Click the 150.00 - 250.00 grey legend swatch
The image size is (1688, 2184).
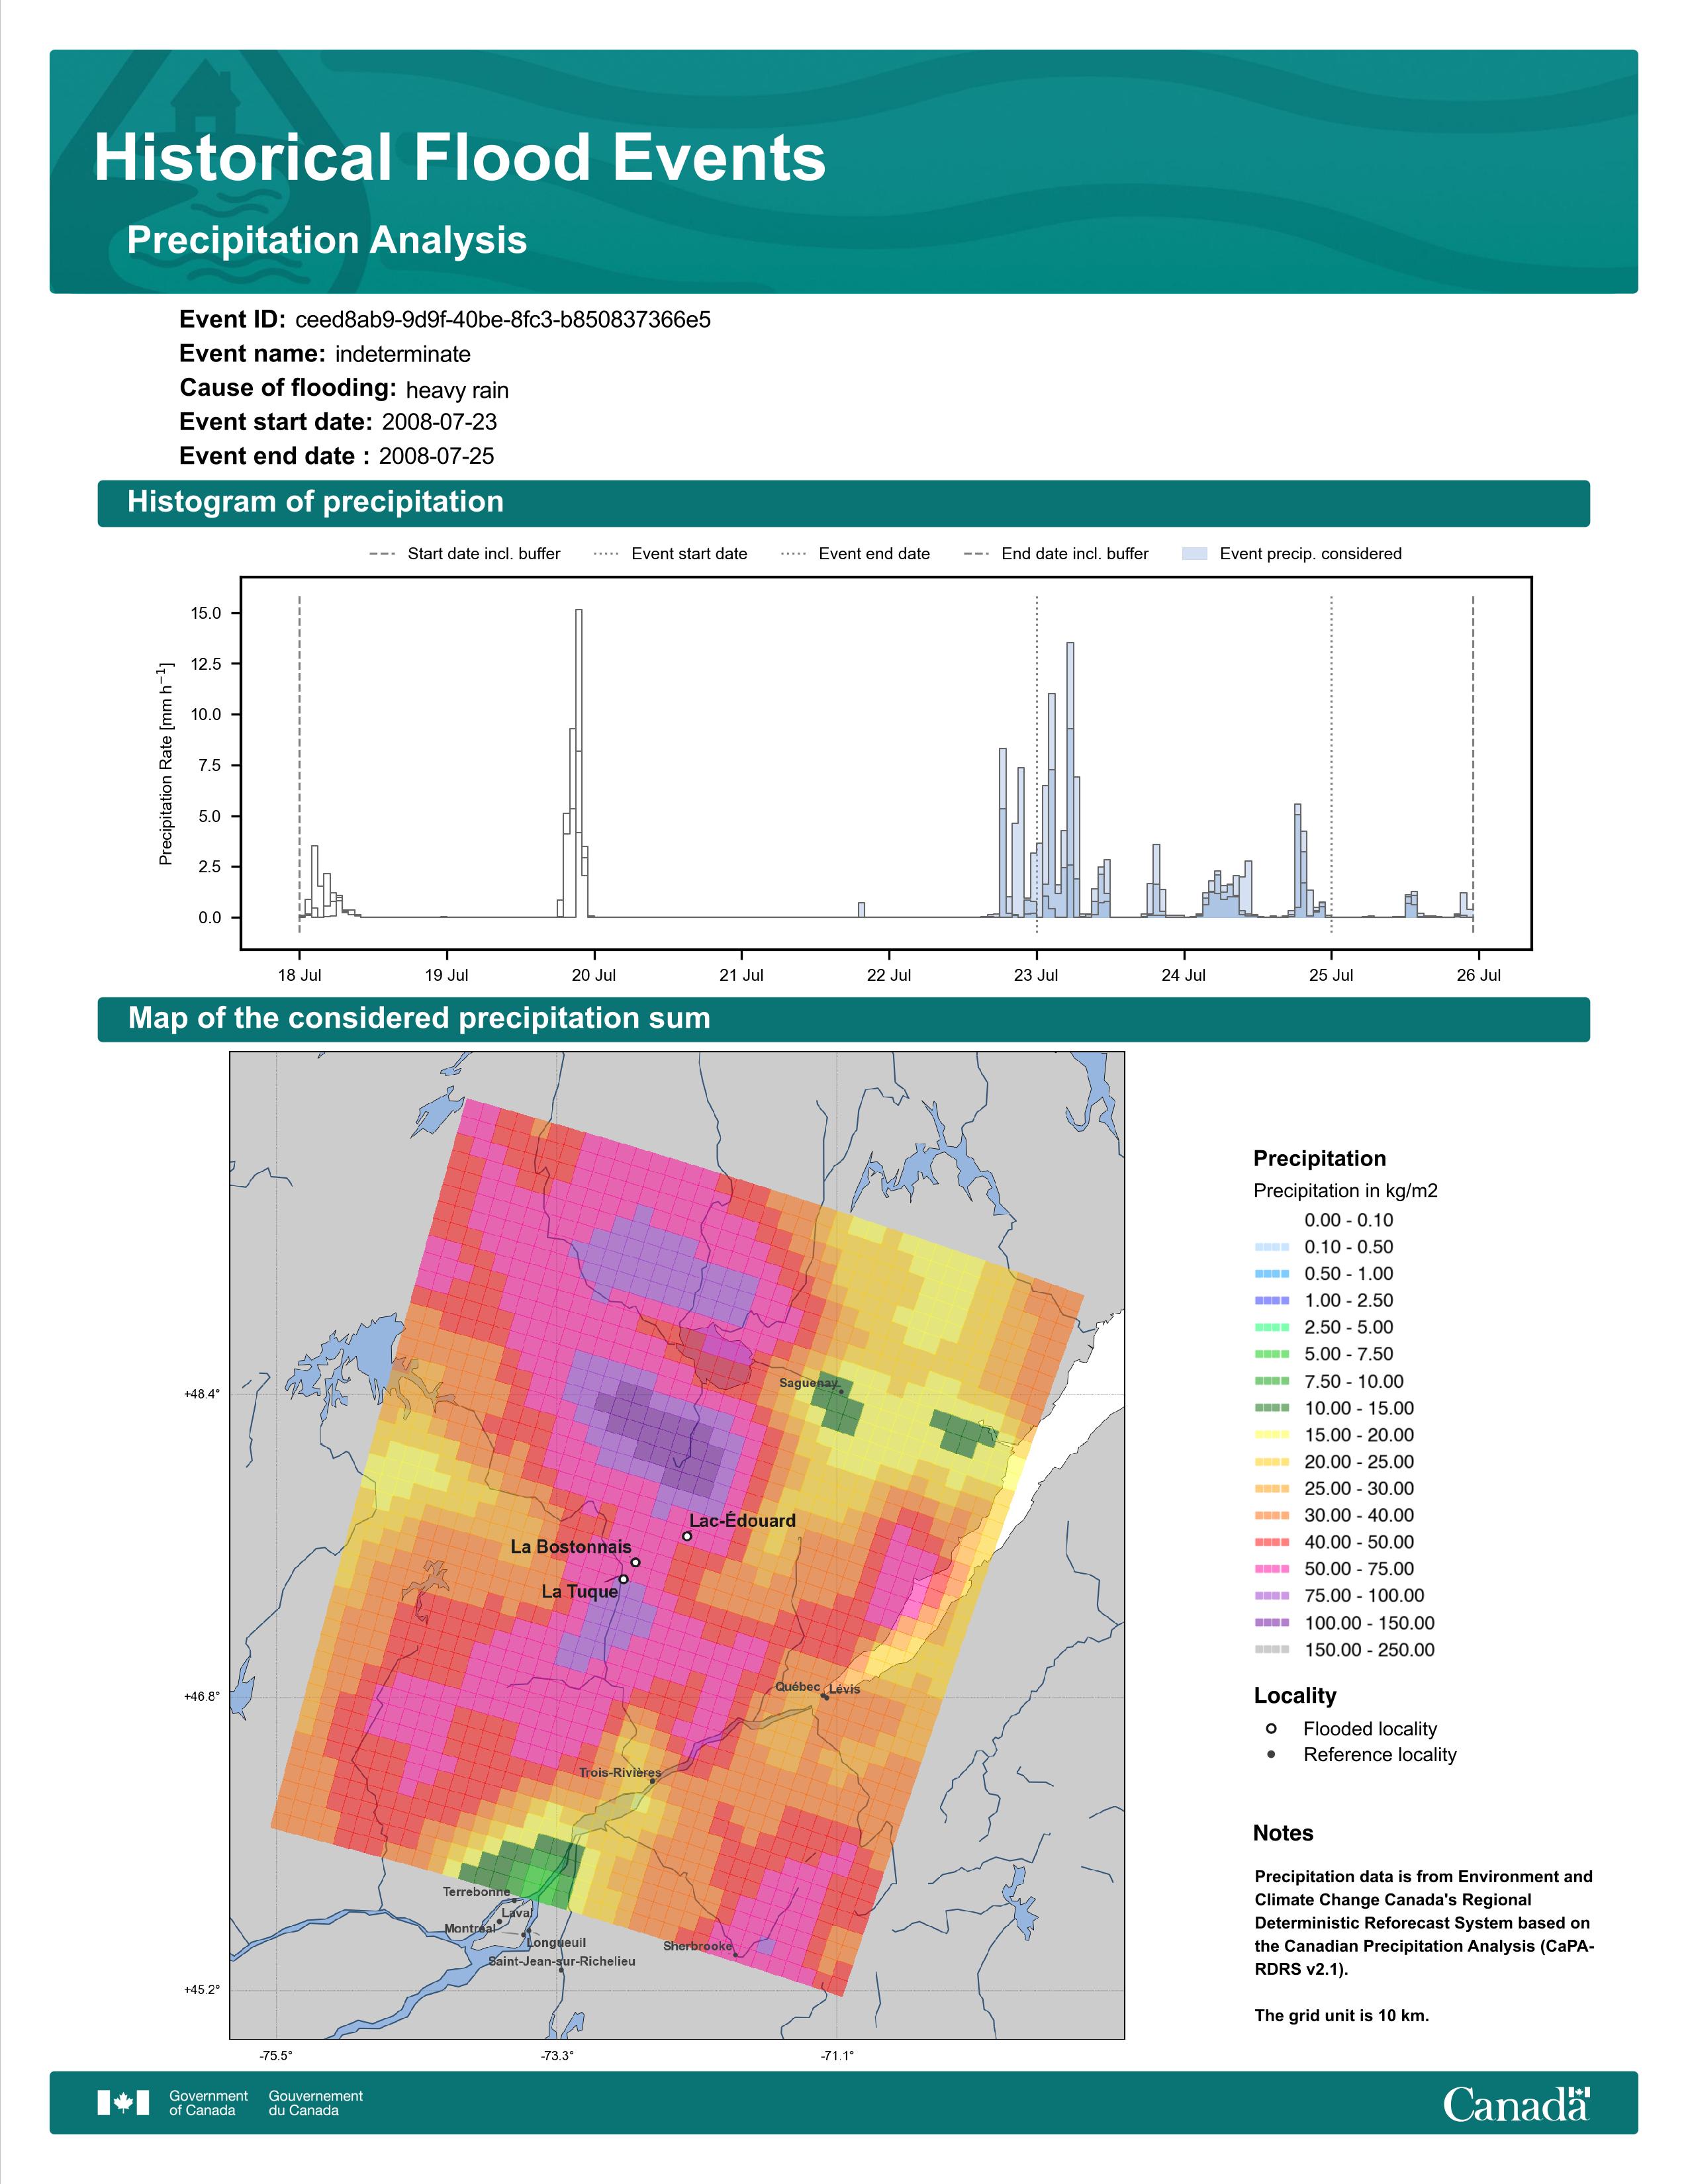point(1271,1650)
